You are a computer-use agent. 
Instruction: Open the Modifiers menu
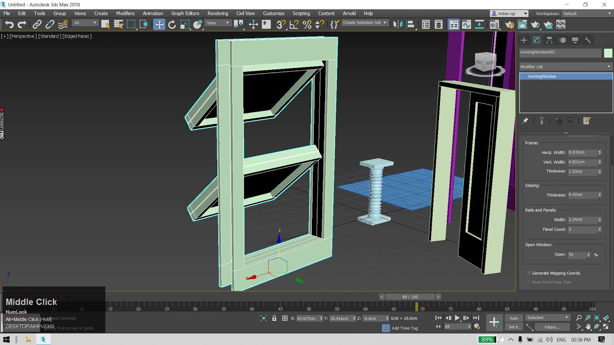(125, 13)
